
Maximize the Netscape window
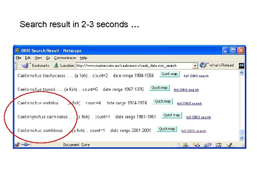(x=233, y=50)
